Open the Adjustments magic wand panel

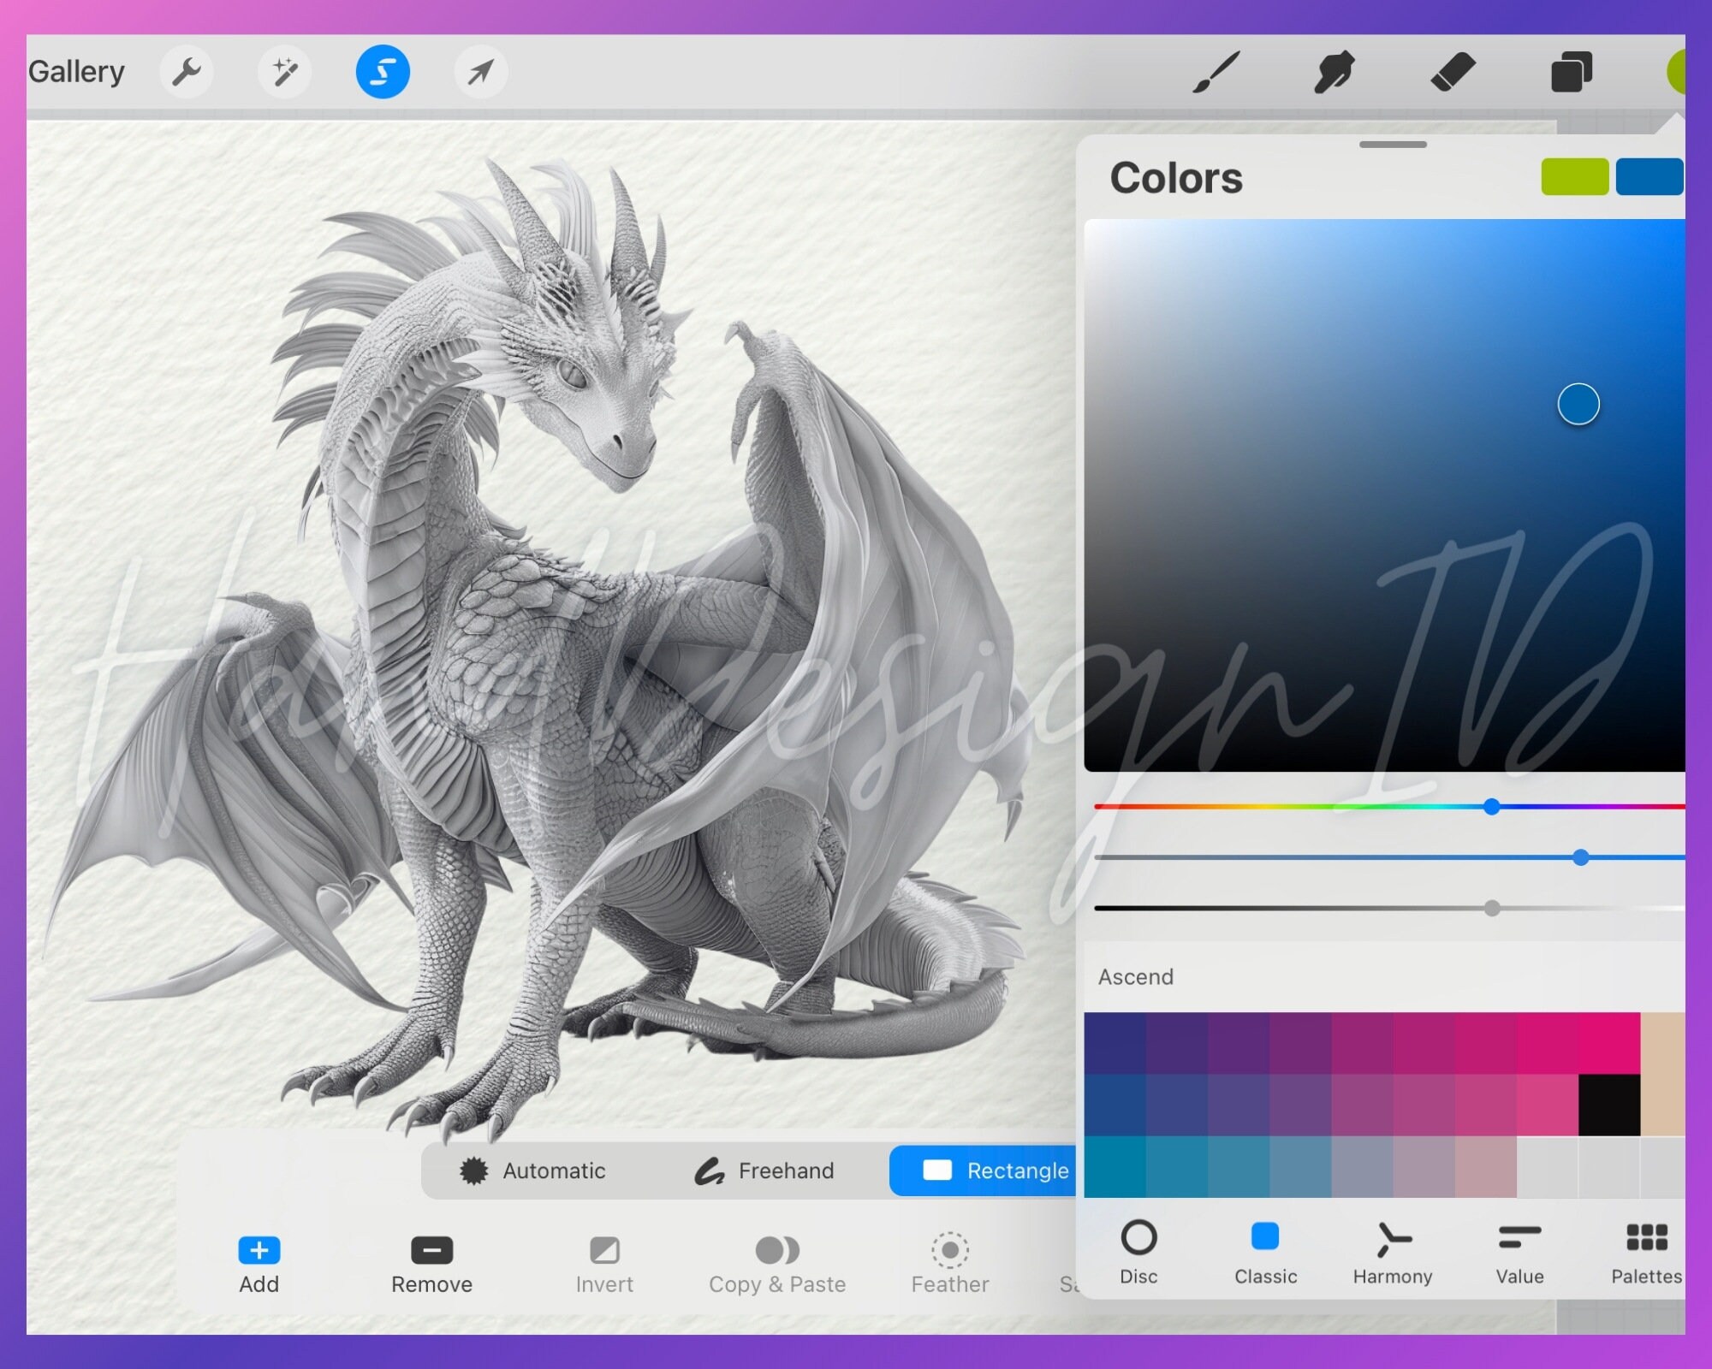[284, 72]
